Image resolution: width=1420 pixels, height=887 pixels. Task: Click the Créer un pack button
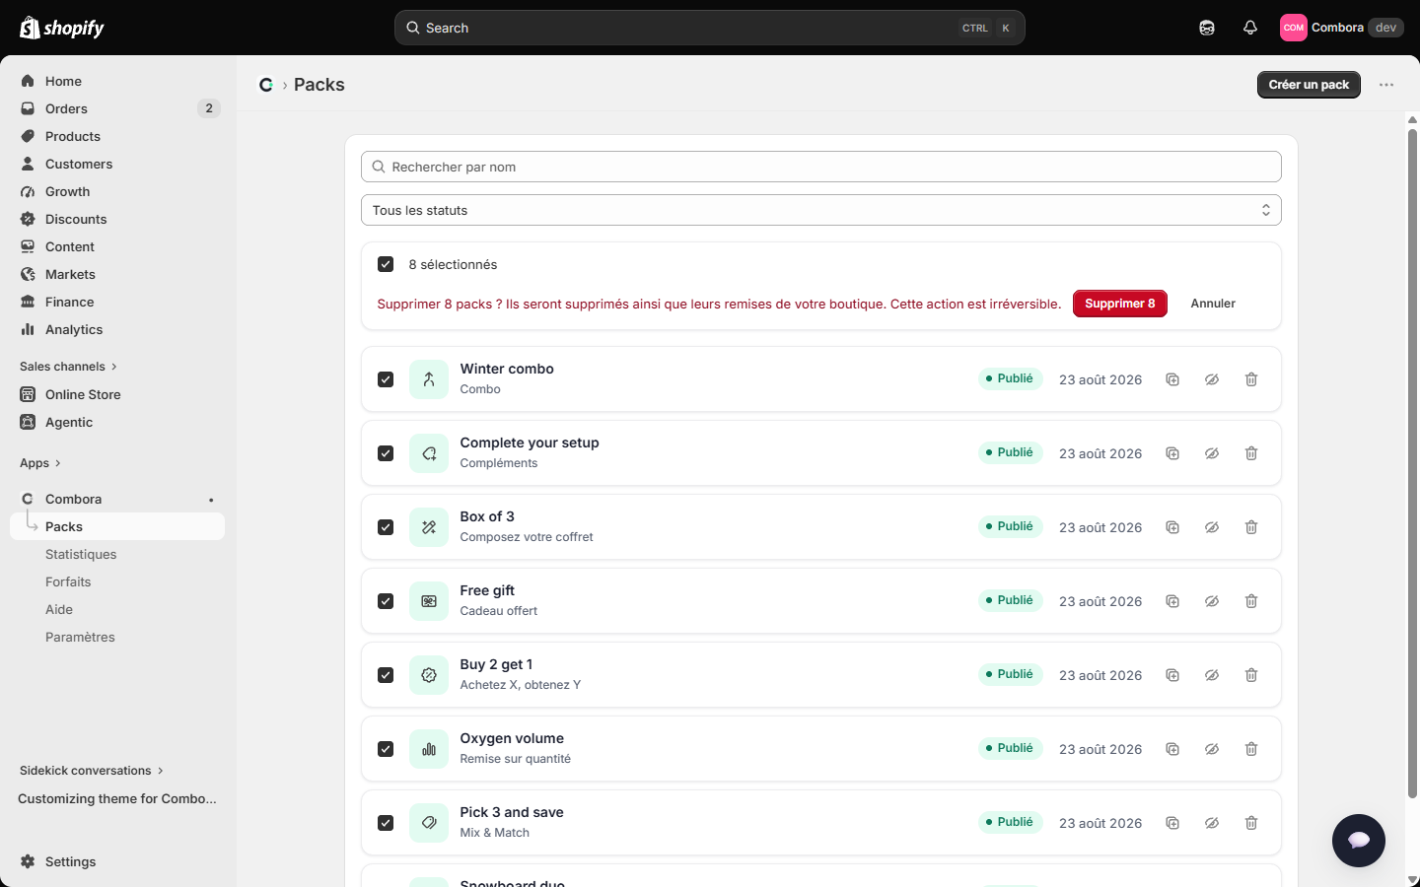(x=1309, y=85)
